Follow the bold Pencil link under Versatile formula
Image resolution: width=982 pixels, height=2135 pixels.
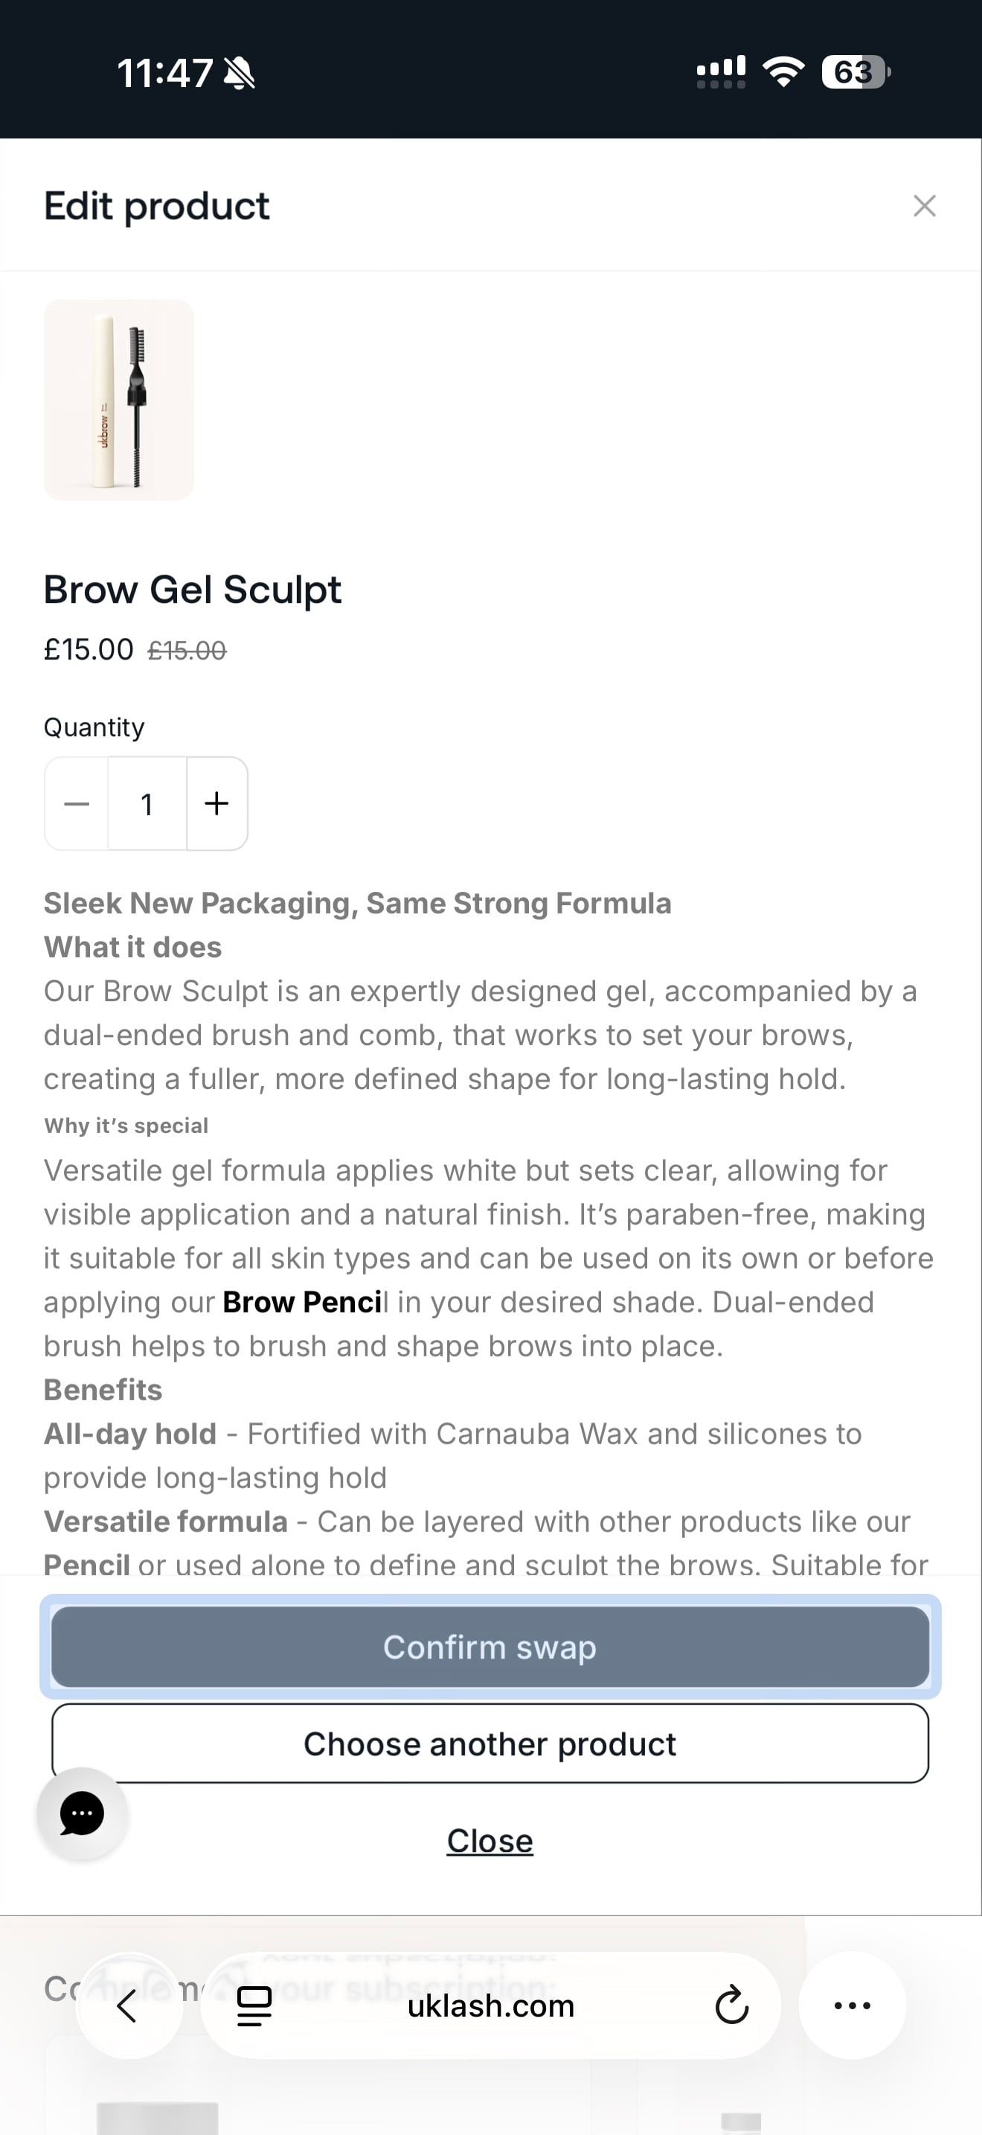tap(87, 1564)
